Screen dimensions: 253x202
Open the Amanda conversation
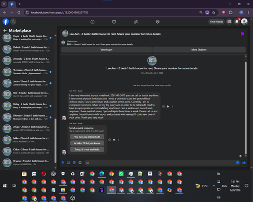coord(27,61)
